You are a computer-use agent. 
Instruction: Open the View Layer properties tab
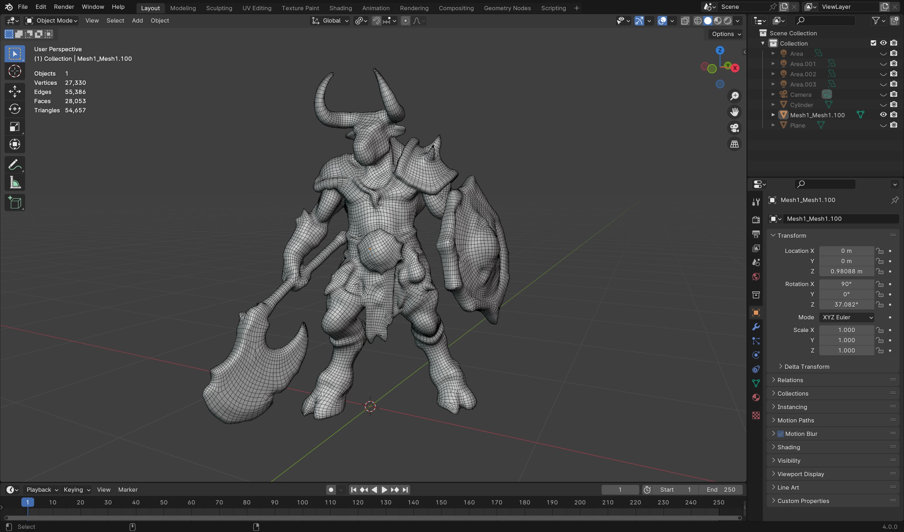point(756,248)
